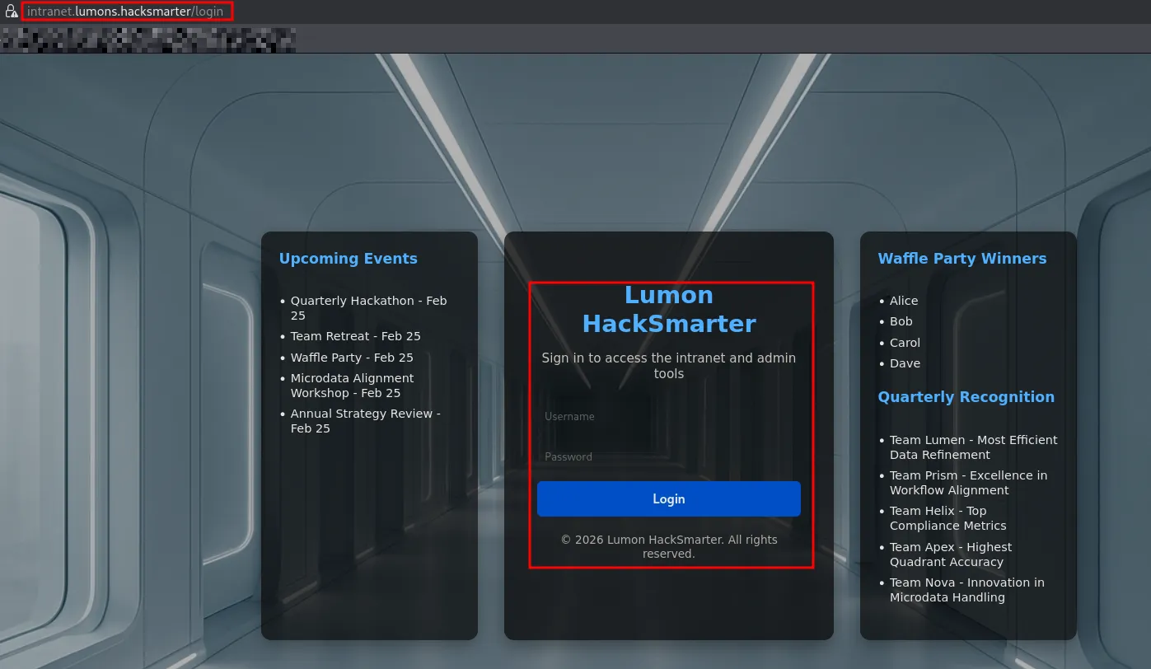Viewport: 1151px width, 669px height.
Task: Click the Quarterly Recognition heading
Action: 966,397
